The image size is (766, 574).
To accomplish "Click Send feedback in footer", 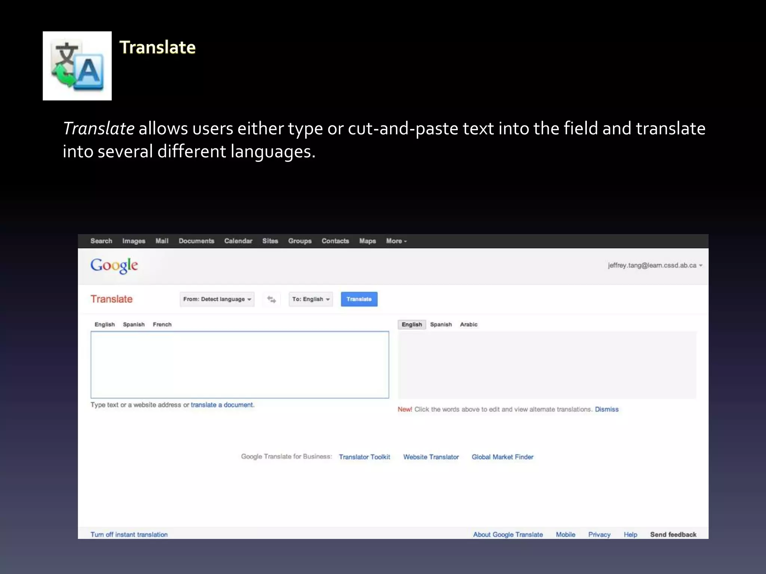I will pos(673,534).
